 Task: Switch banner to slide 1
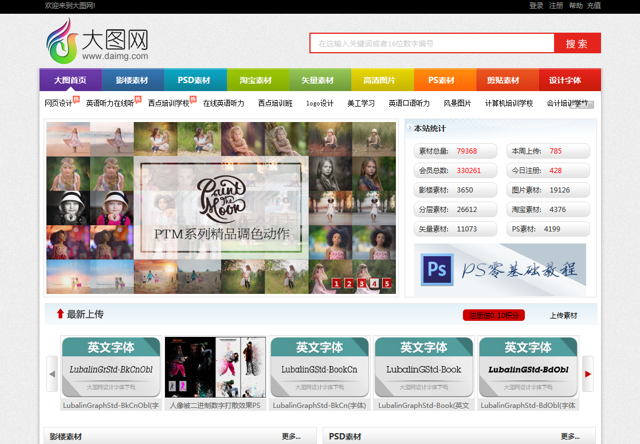336,283
